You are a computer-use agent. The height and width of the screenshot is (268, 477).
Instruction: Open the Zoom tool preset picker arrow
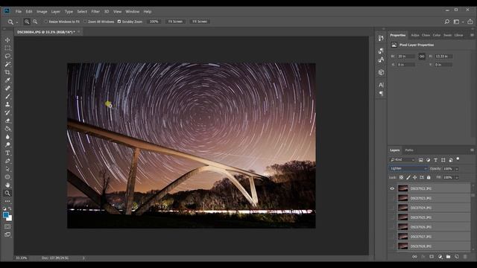17,22
